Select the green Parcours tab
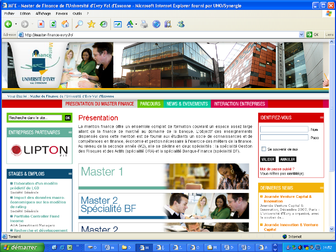Viewport: 336px width, 252px height. click(150, 104)
